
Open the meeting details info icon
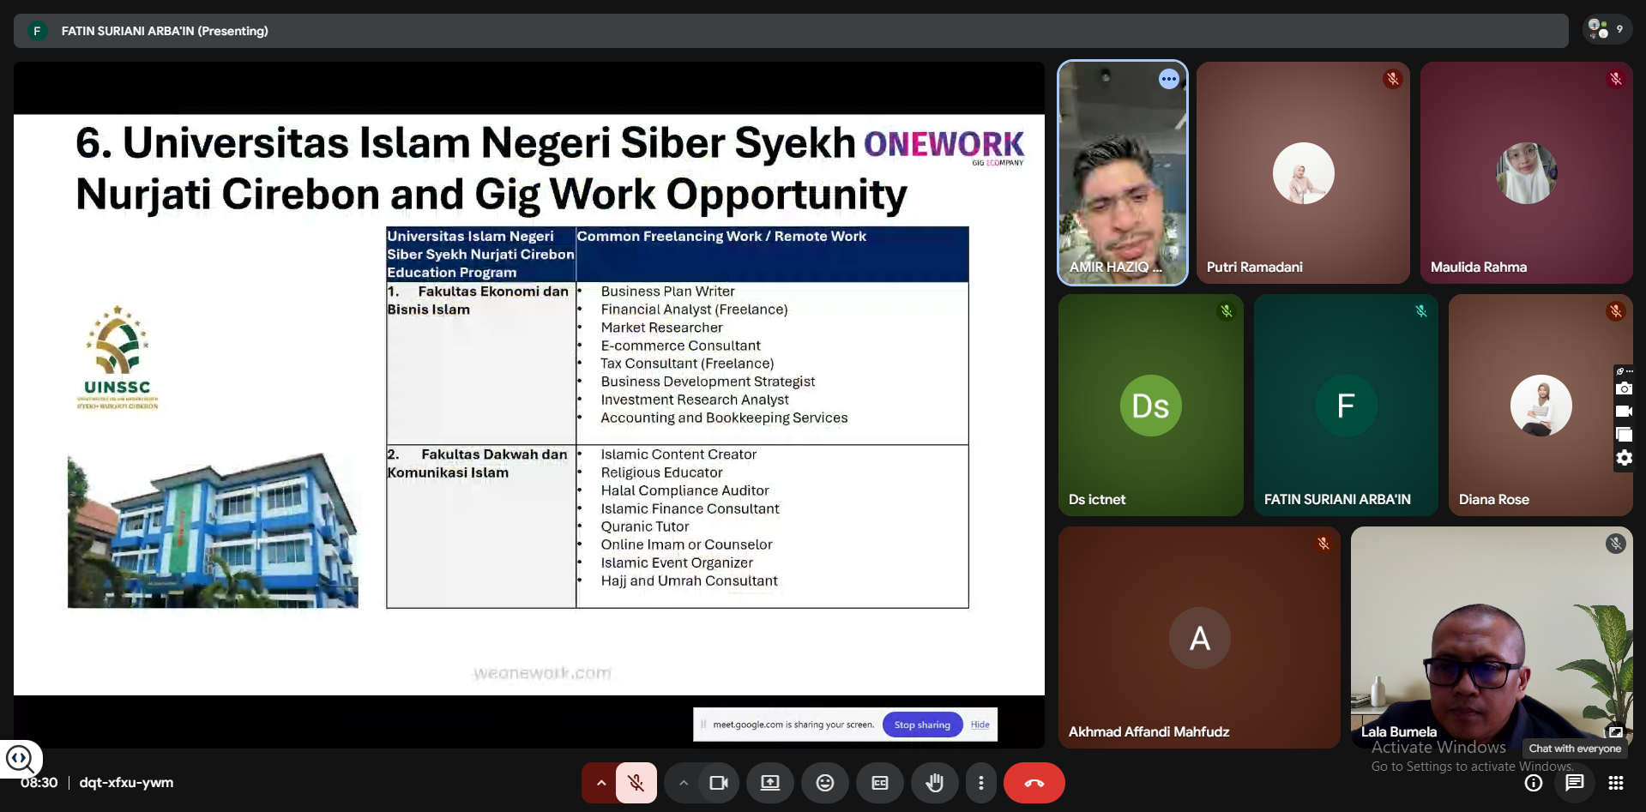[1533, 783]
